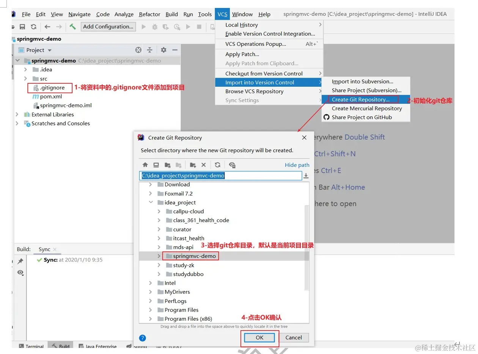Click OK in Create Git Repository dialog
The image size is (478, 354).
click(x=259, y=338)
